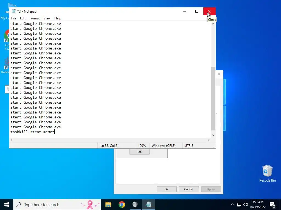
Task: Open the Windows Start menu
Action: [x=7, y=205]
